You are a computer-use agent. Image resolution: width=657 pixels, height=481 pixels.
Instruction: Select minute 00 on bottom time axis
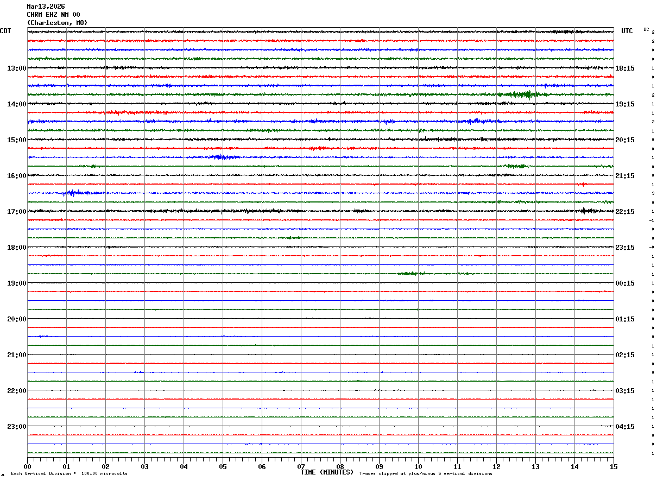click(x=27, y=466)
